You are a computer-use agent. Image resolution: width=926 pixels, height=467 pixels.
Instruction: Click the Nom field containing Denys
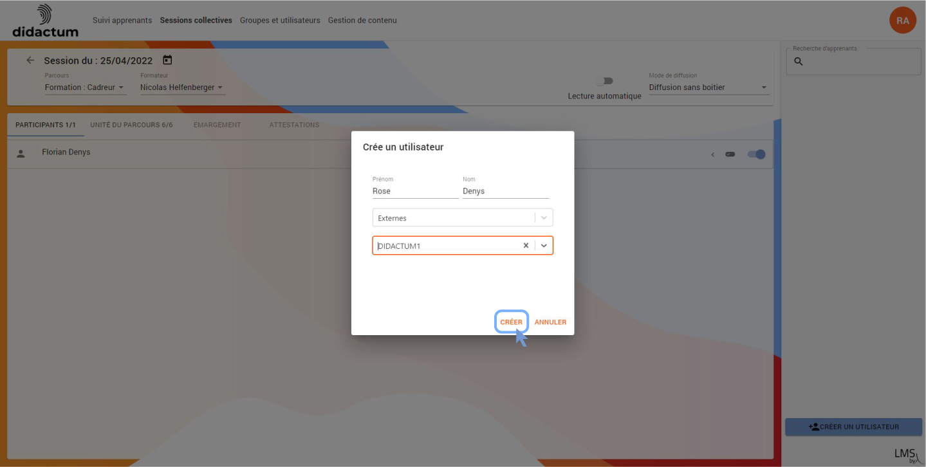tap(506, 191)
